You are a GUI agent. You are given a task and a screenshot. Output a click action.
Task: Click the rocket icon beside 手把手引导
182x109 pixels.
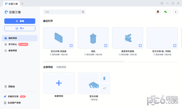tap(5, 97)
